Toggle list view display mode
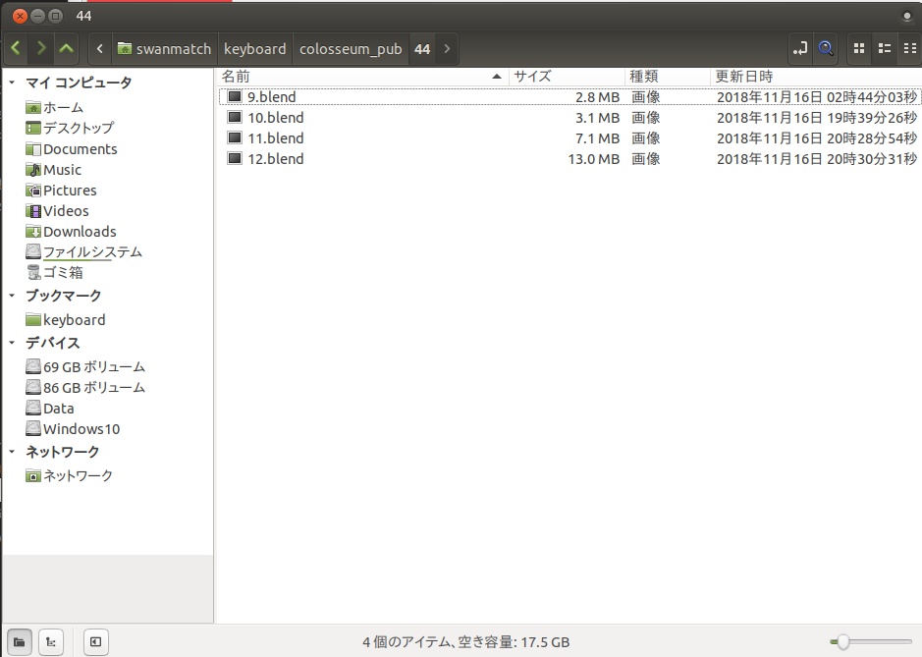The width and height of the screenshot is (922, 657). [881, 48]
